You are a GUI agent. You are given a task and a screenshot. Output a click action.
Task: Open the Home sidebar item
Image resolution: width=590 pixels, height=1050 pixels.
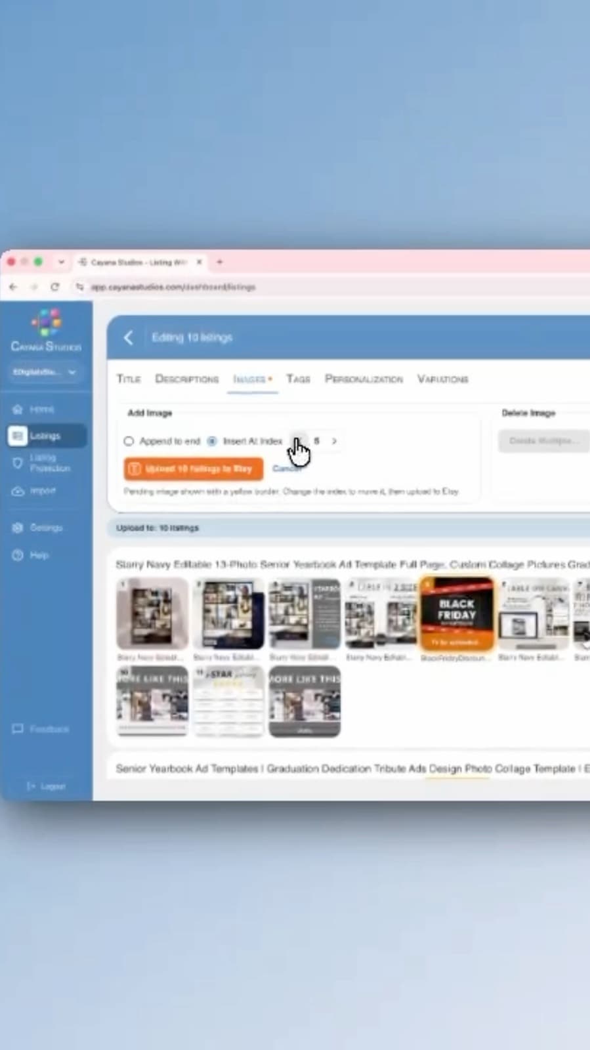pos(33,409)
